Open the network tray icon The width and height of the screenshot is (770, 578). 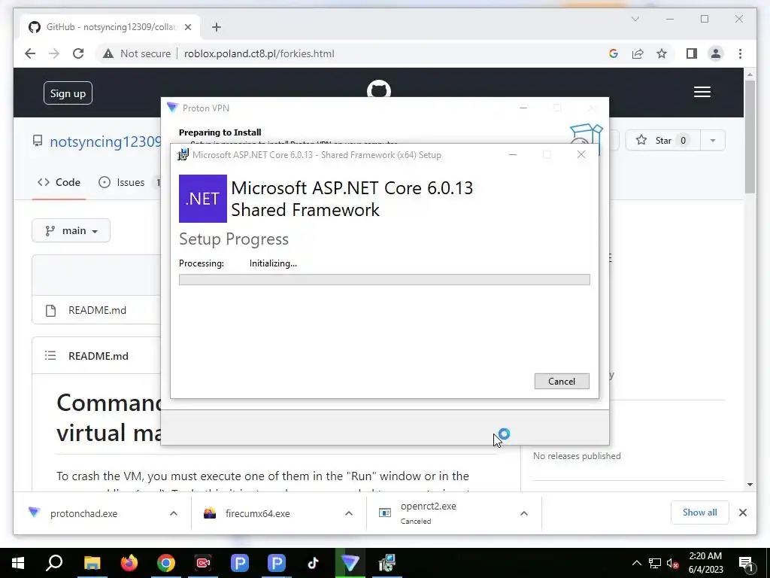pos(655,563)
